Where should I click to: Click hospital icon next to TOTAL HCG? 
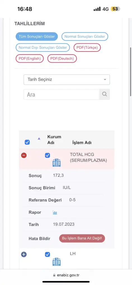(57, 163)
